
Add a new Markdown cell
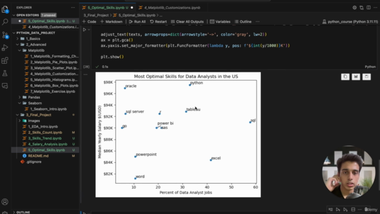click(111, 21)
